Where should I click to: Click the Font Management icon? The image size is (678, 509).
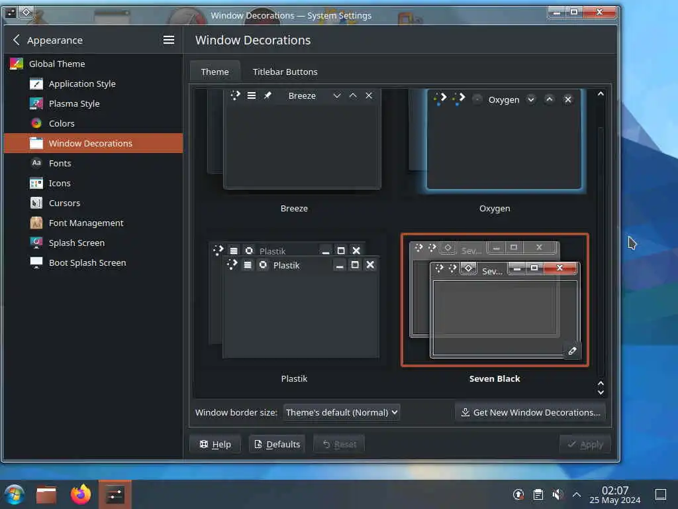(x=36, y=223)
